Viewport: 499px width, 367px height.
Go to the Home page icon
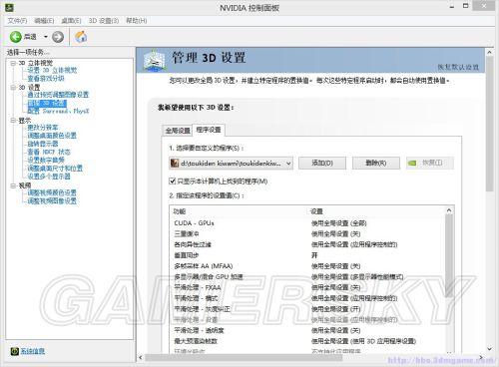[81, 37]
